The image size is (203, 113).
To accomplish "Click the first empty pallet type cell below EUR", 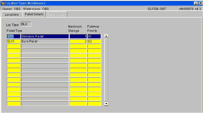I will point(14,46).
